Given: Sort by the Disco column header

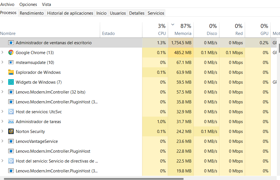Looking at the screenshot, I should 207,30.
